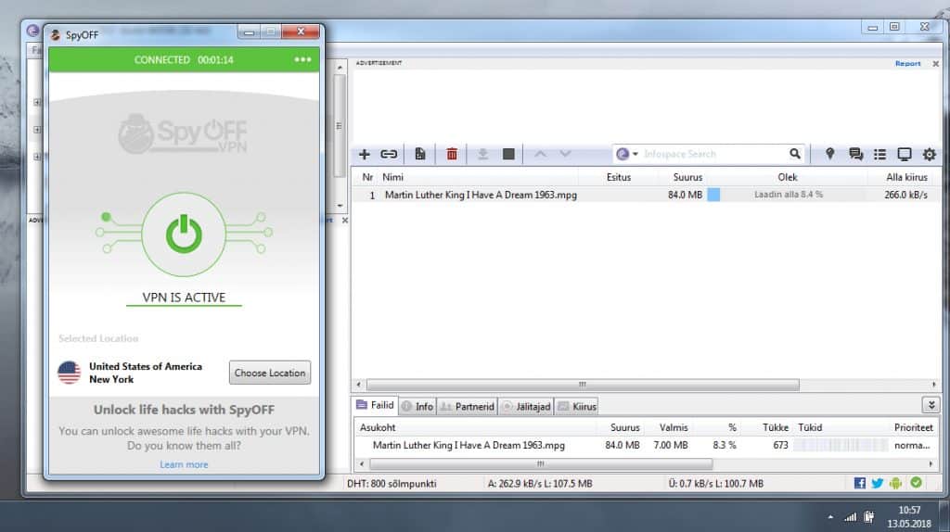The width and height of the screenshot is (950, 532).
Task: Create new torrent file icon
Action: pos(420,155)
